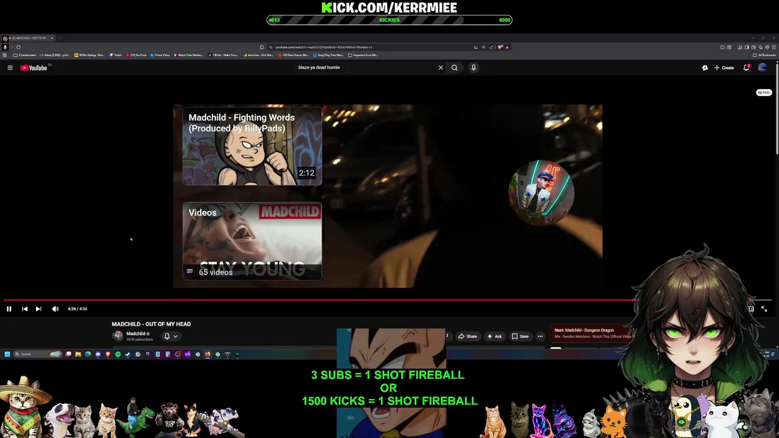
Task: Click the circular channel end-screen avatar
Action: [x=541, y=193]
